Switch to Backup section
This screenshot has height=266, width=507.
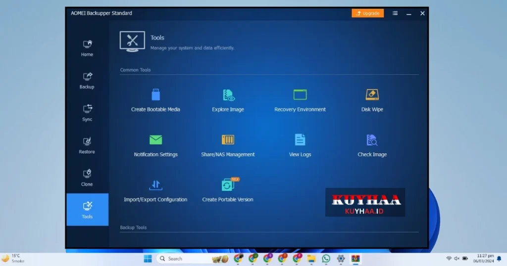pyautogui.click(x=87, y=81)
